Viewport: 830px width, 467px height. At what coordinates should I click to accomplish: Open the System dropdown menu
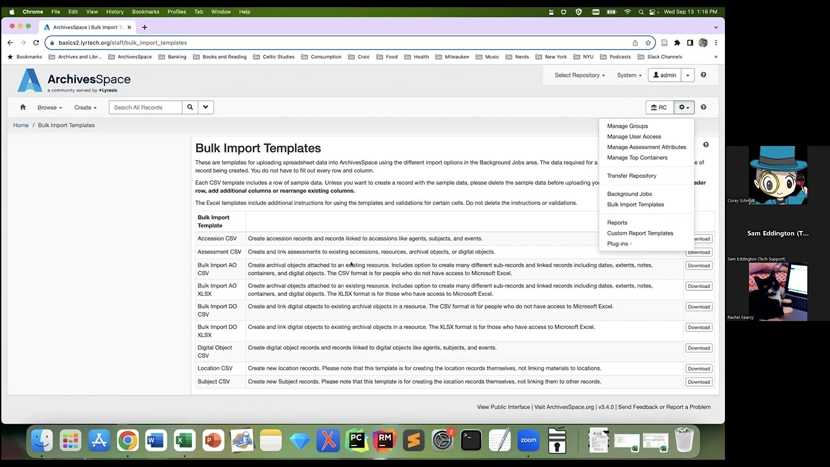tap(629, 75)
